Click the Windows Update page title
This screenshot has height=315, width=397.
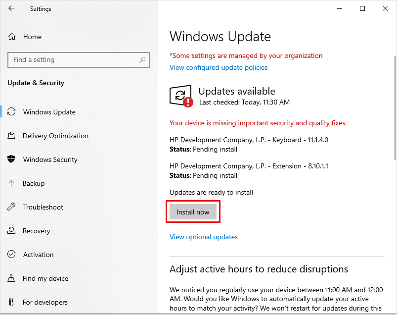click(220, 37)
